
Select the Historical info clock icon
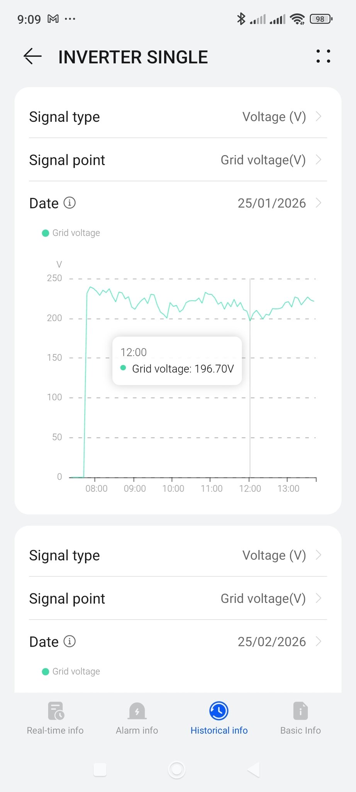click(x=219, y=711)
